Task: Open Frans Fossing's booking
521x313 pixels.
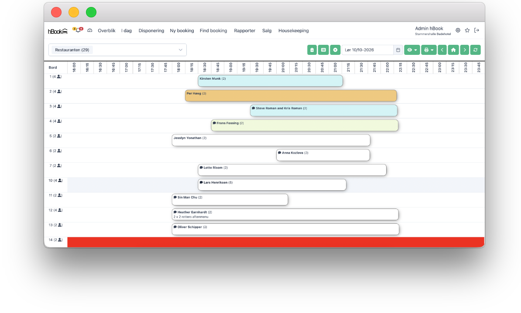Action: point(305,125)
